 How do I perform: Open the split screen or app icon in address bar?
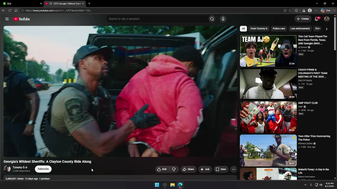point(285,10)
